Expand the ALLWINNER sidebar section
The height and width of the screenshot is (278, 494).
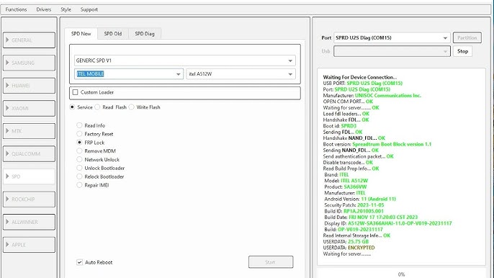point(29,222)
